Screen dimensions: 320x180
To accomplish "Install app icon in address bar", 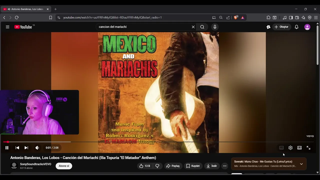I will 214,17.
